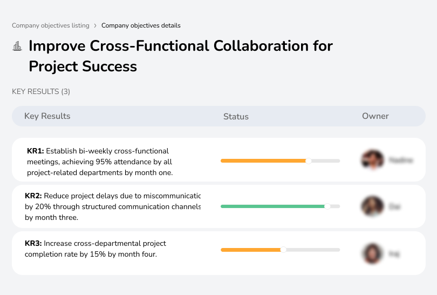The width and height of the screenshot is (437, 295).
Task: Open the KR3 owner's avatar photo
Action: pos(372,253)
